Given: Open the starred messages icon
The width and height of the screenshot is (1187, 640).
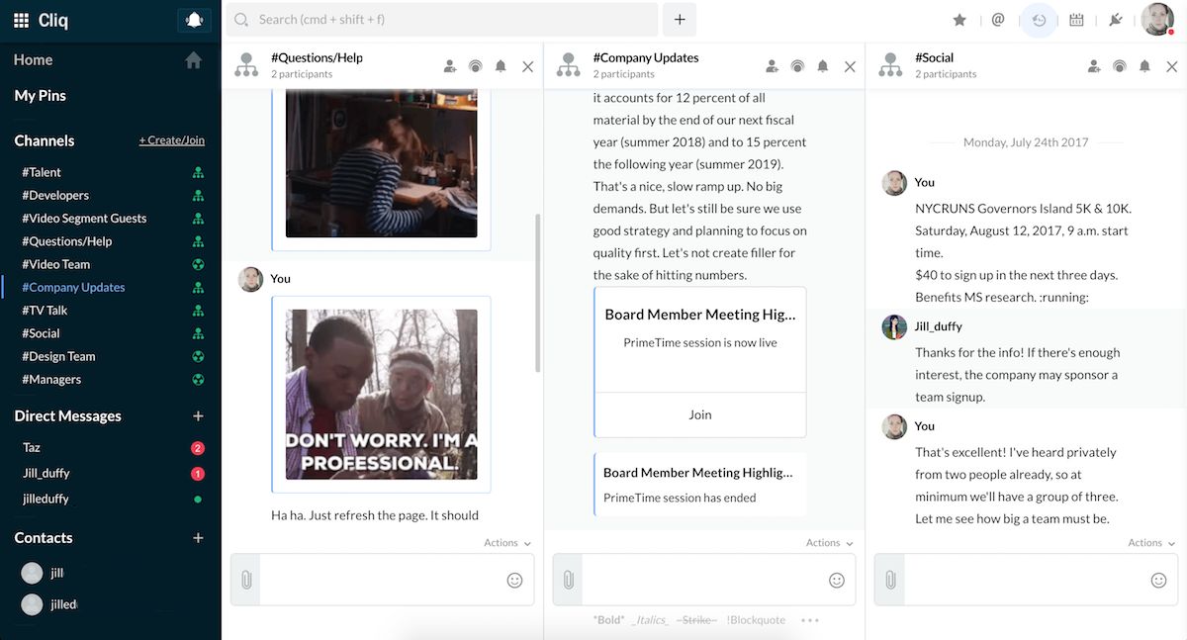Looking at the screenshot, I should coord(959,20).
